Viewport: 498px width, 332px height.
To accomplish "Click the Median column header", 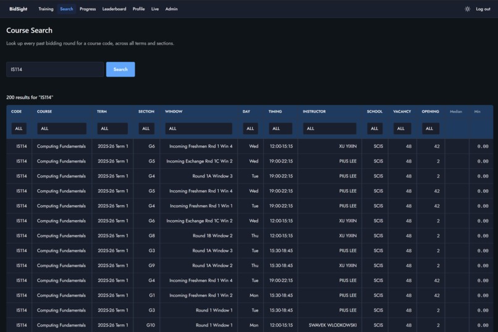I will (456, 111).
